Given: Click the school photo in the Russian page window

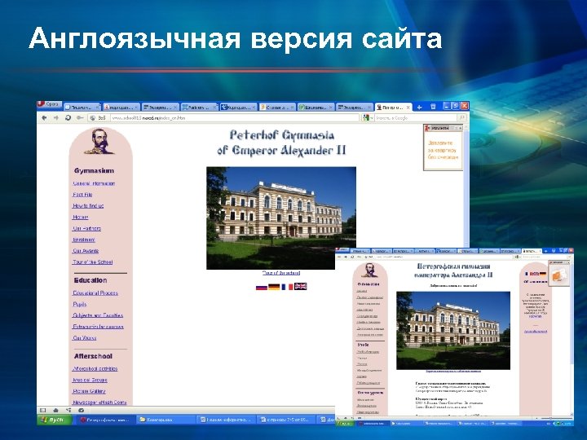Looking at the screenshot, I should 453,330.
